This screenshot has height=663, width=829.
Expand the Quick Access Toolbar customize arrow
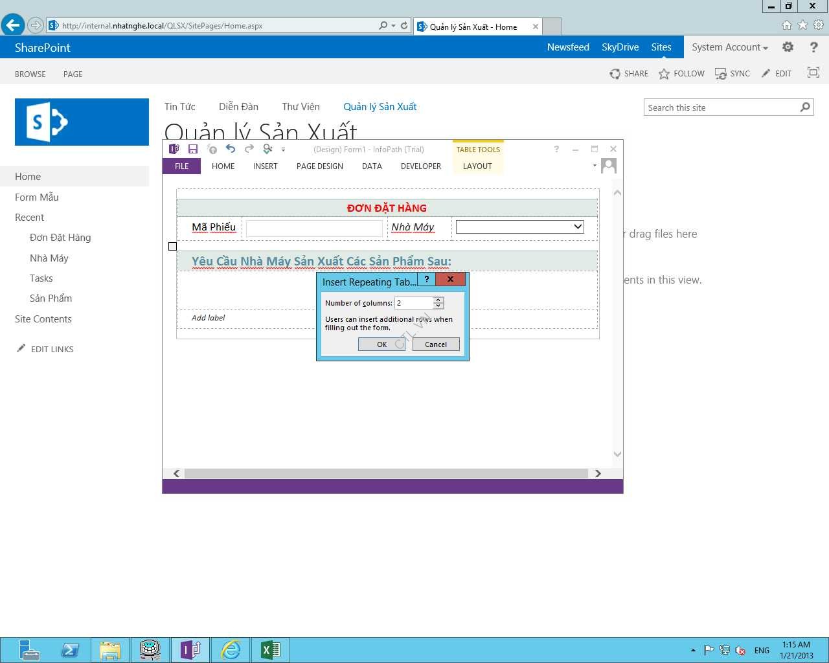283,150
